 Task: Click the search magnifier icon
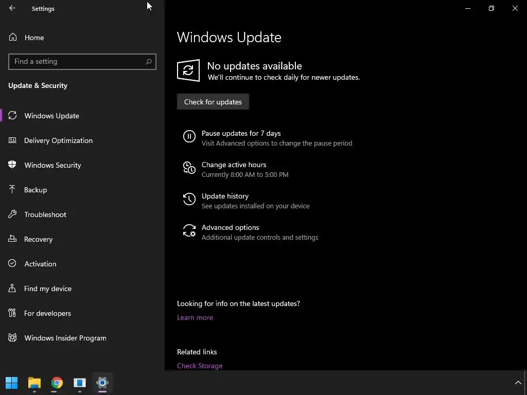149,62
